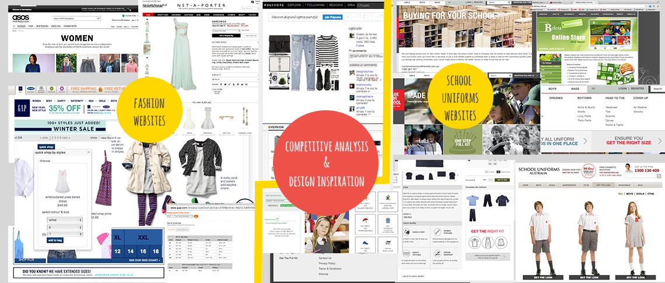Viewport: 665px width, 283px height.
Task: Click the ASOS Marketplace search field
Action: point(77,19)
